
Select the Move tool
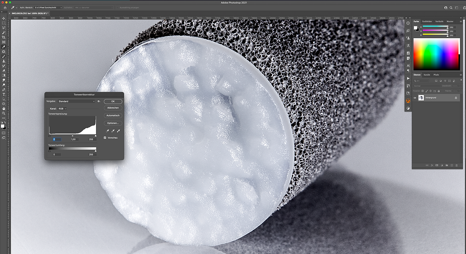(4, 18)
